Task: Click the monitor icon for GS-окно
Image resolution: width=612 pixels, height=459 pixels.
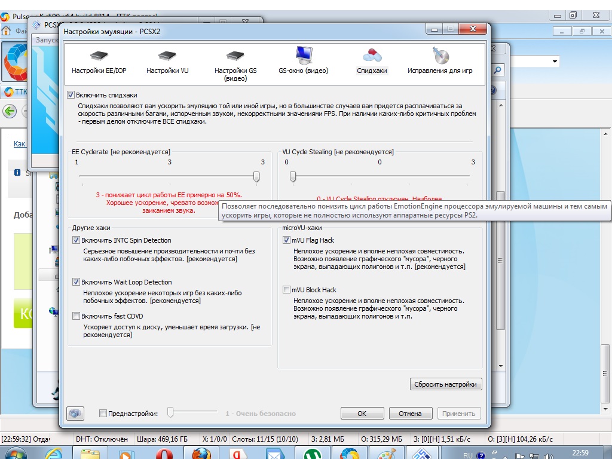Action: tap(304, 55)
